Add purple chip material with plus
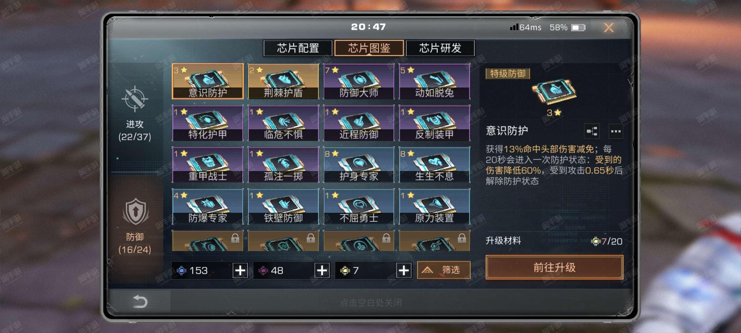Image resolution: width=741 pixels, height=333 pixels. (x=322, y=270)
